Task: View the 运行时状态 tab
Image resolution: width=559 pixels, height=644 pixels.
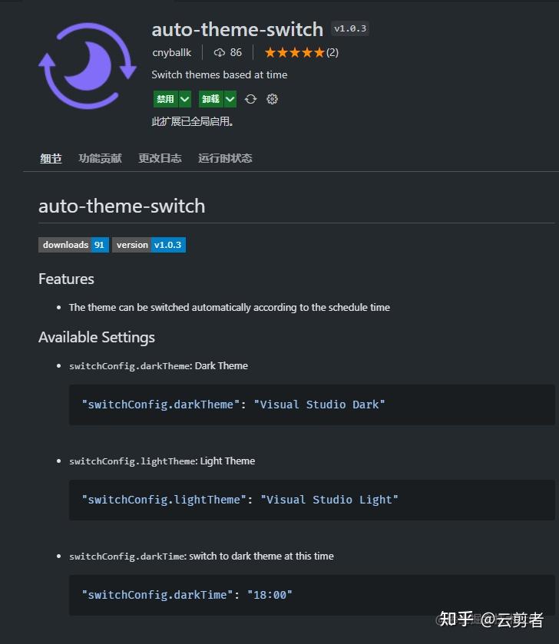Action: [x=224, y=158]
